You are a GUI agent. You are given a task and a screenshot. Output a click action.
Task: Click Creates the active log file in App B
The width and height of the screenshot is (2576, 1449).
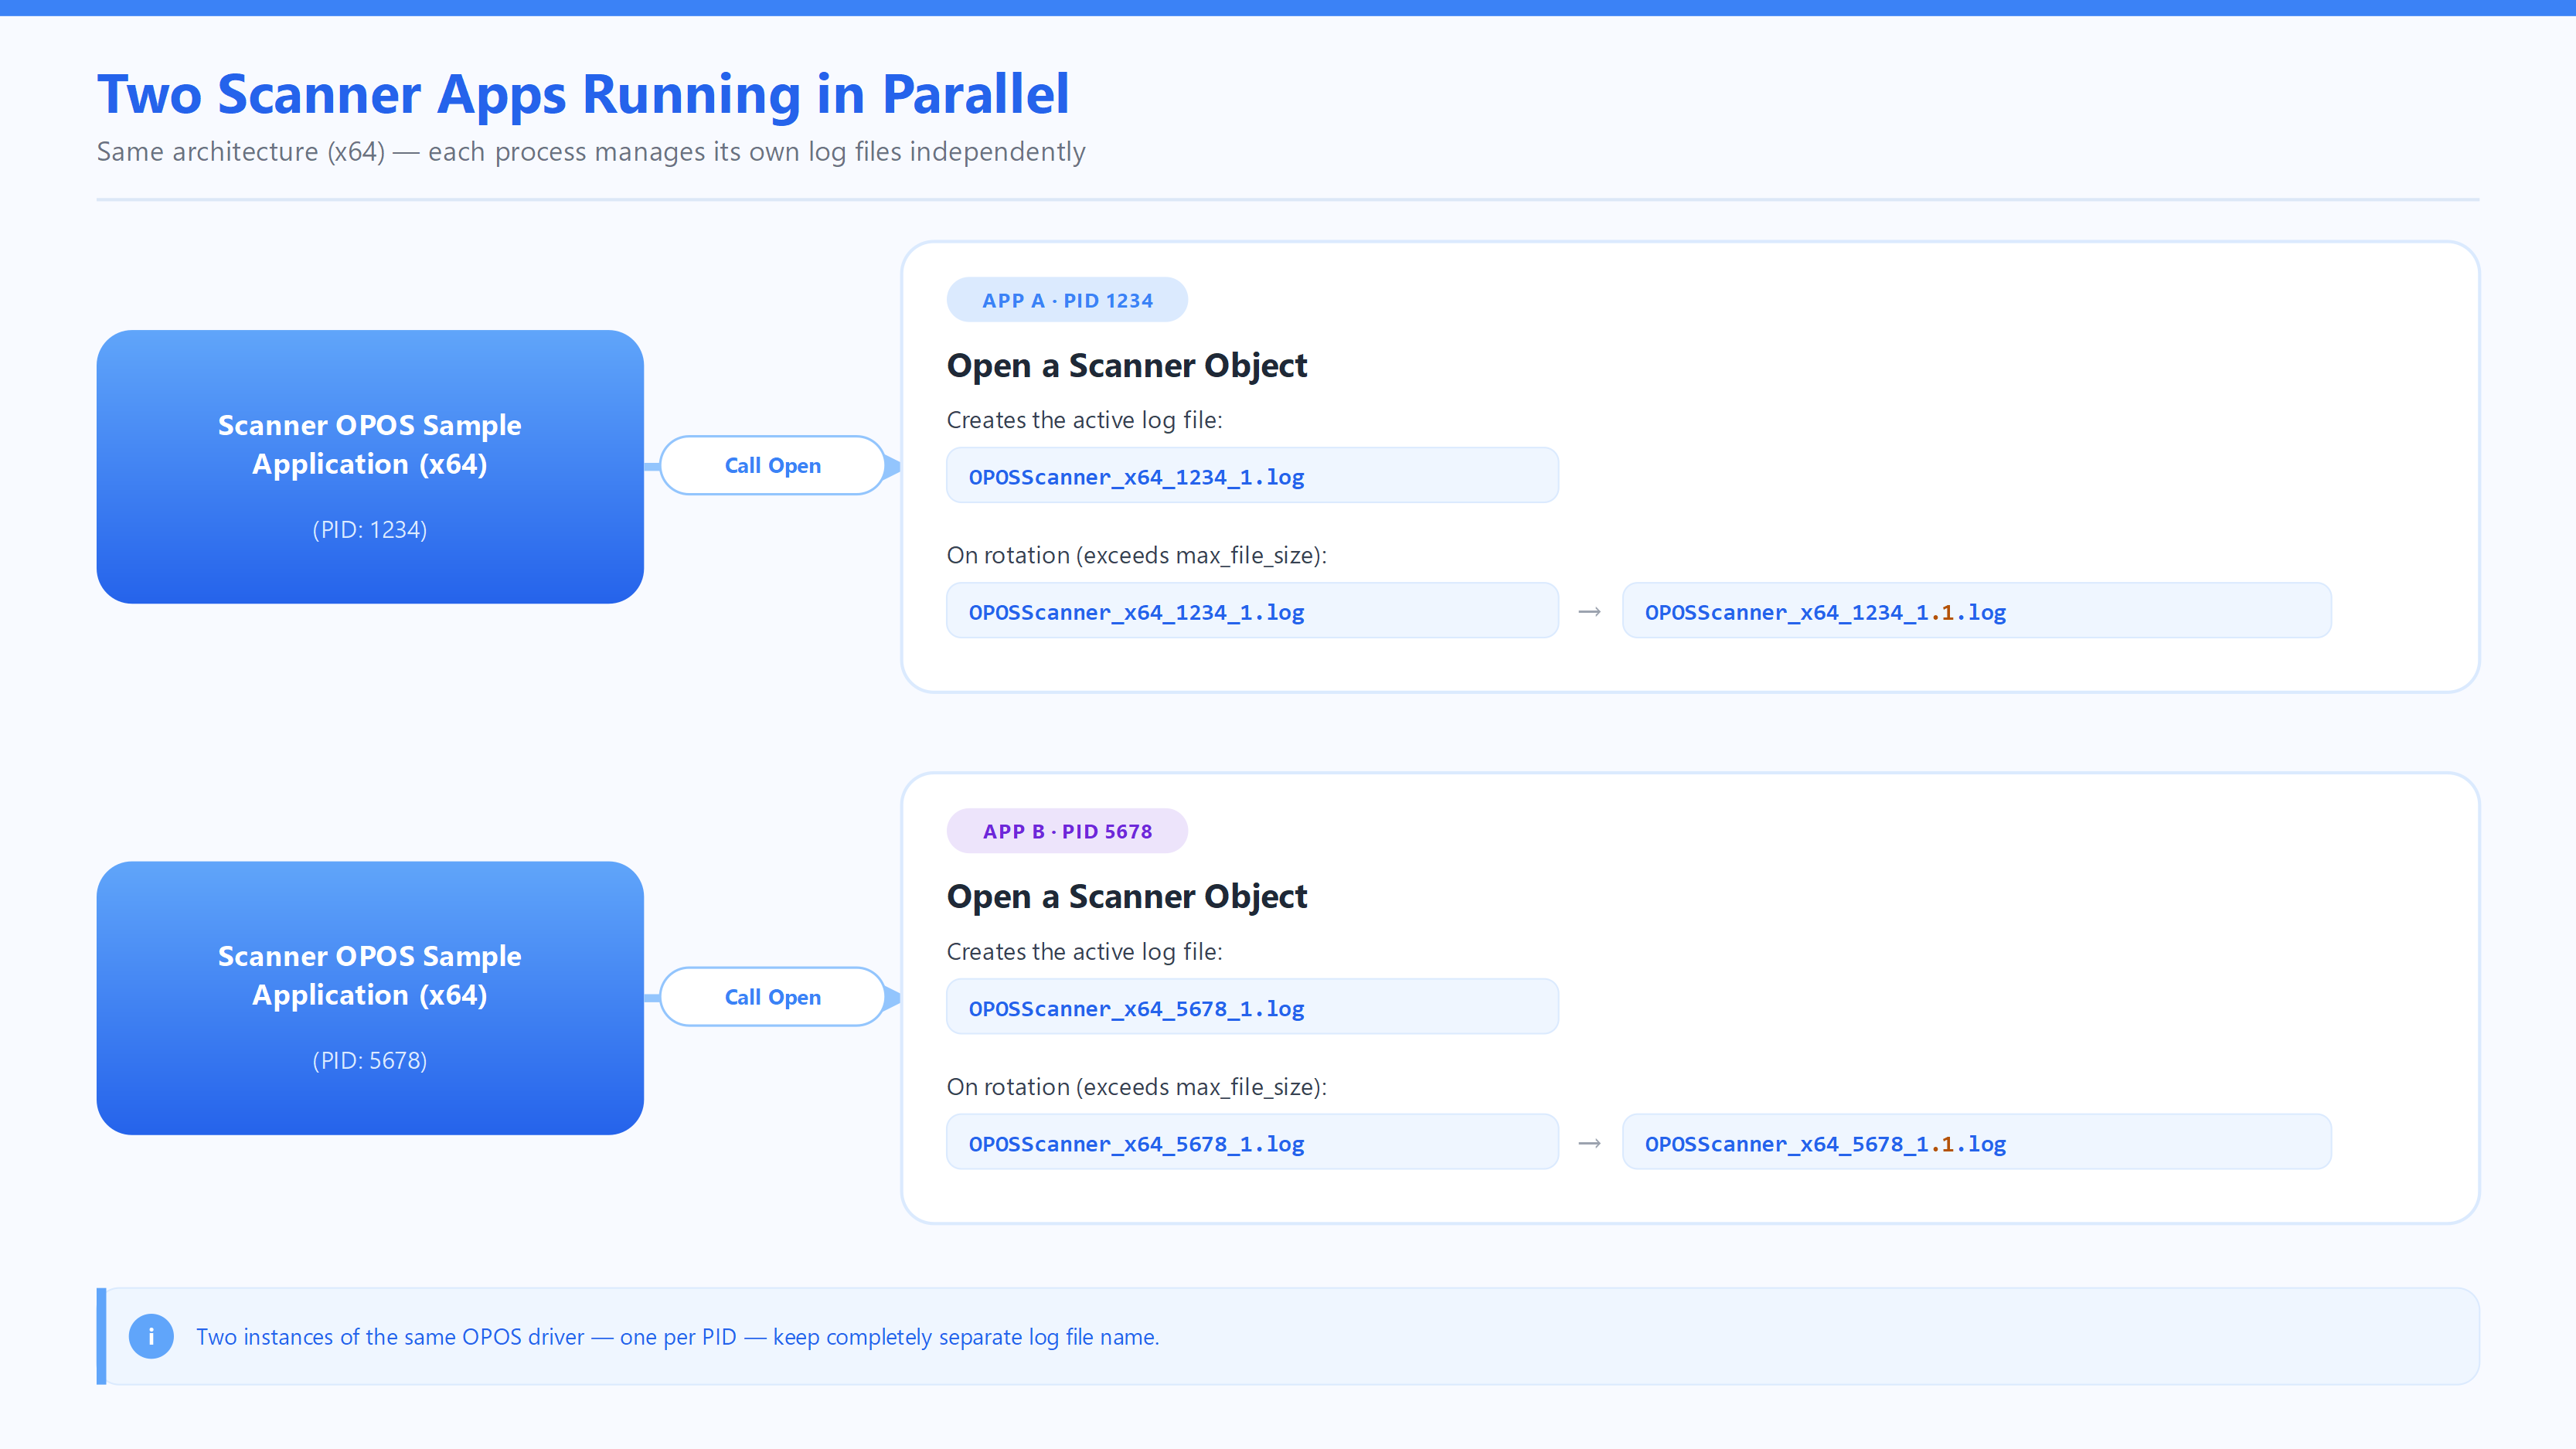(x=1085, y=952)
